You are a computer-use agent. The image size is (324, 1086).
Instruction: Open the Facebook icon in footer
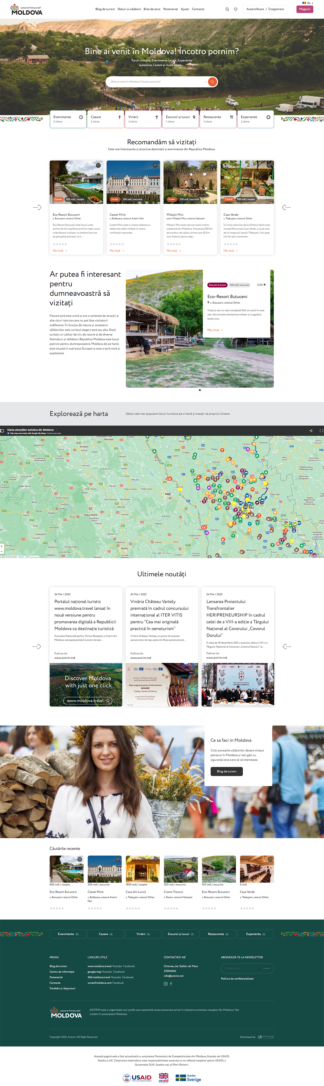(x=171, y=983)
